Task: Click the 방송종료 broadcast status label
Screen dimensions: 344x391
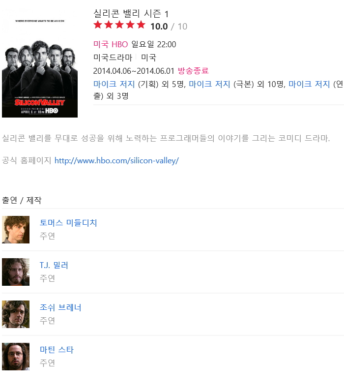Action: click(x=193, y=71)
